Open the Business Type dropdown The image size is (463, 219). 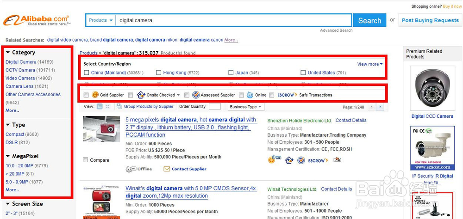245,107
